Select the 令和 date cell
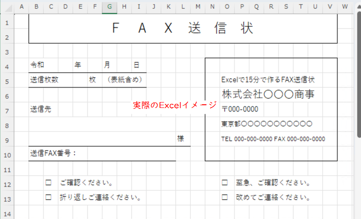361x219 pixels. point(37,65)
